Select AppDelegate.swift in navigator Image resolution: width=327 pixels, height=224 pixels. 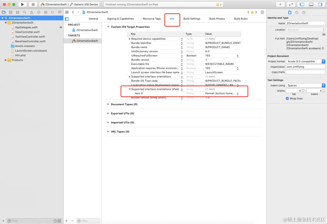(26, 27)
